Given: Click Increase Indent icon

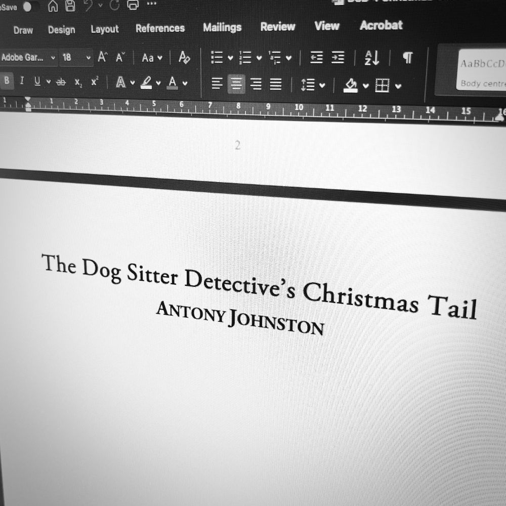Looking at the screenshot, I should [x=338, y=58].
